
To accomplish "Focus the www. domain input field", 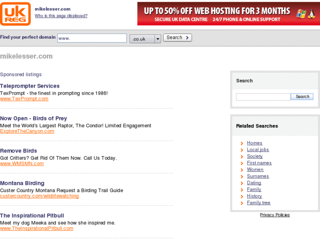I will [x=92, y=38].
